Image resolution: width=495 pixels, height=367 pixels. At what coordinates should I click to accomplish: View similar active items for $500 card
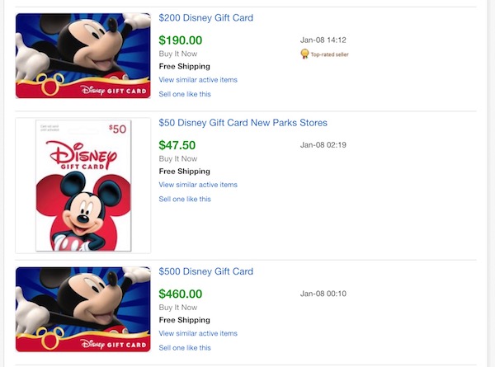point(198,333)
